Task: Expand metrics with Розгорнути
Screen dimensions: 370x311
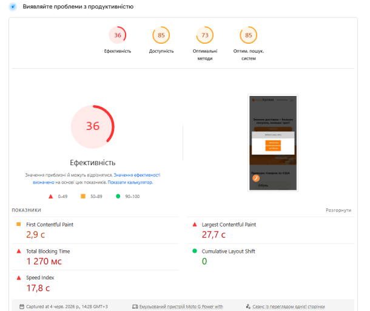Action: [x=338, y=210]
